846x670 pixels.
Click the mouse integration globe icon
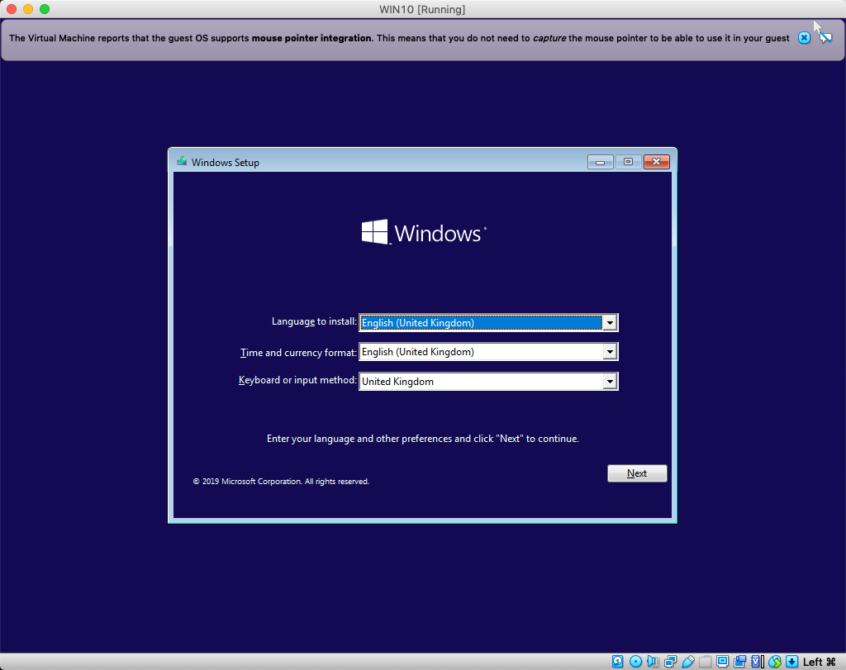click(775, 662)
